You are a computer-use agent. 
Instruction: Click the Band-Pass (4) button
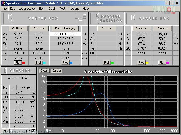coord(65,28)
